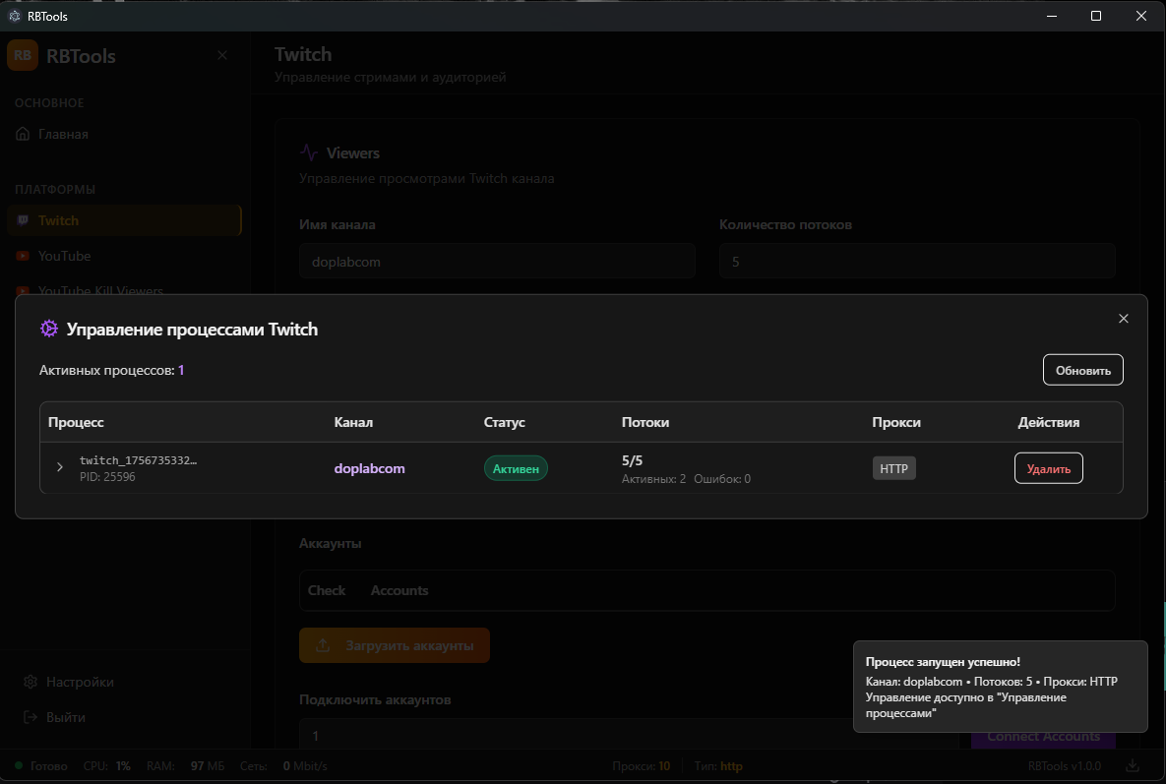
Task: Close the Управление процессами Twitch dialog
Action: point(1124,319)
